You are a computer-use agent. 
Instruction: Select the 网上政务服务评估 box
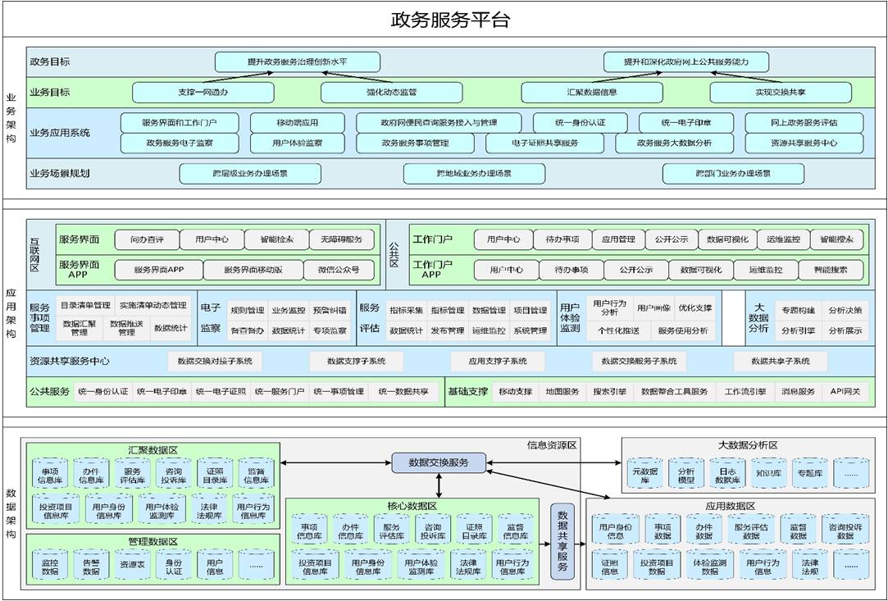[x=804, y=122]
